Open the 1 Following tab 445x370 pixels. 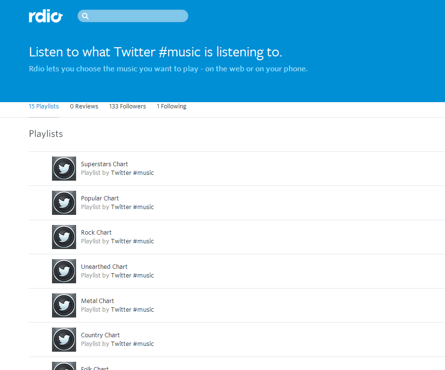(x=171, y=106)
